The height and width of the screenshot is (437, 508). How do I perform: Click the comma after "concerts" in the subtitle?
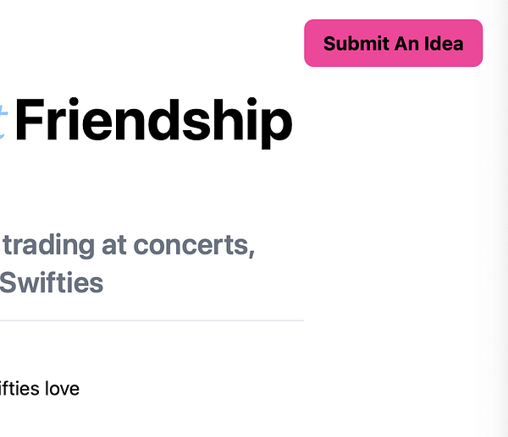(x=252, y=251)
